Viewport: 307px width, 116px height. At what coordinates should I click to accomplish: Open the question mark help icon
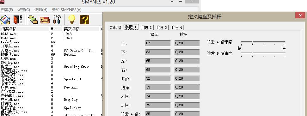click(84, 20)
